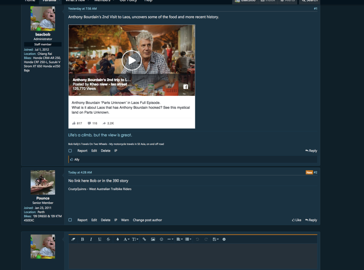Warn the user Pounce
The height and width of the screenshot is (270, 364).
(x=125, y=220)
